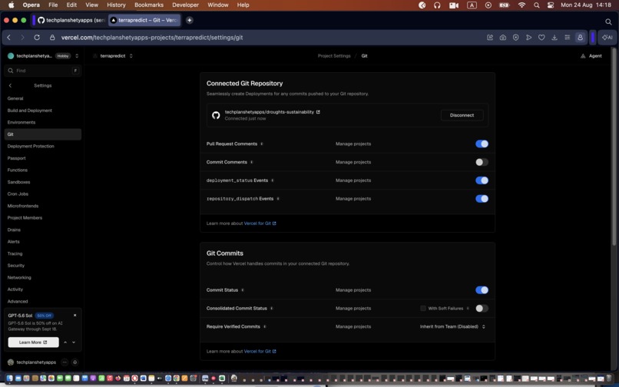Click the edit/share page icon in address bar
Screen dimensions: 619x387
tap(490, 38)
